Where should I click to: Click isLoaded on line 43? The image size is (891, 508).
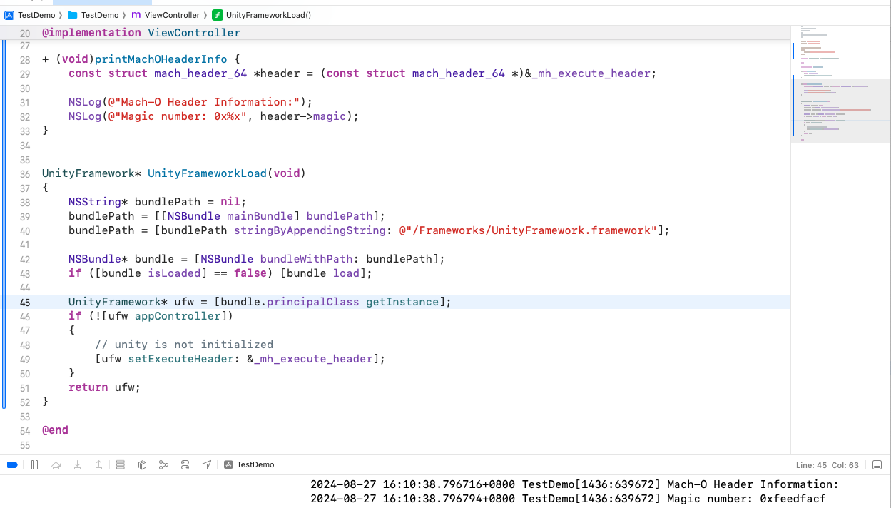[x=174, y=273]
